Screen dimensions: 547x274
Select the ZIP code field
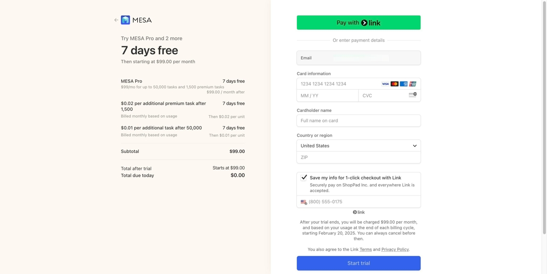(x=358, y=157)
